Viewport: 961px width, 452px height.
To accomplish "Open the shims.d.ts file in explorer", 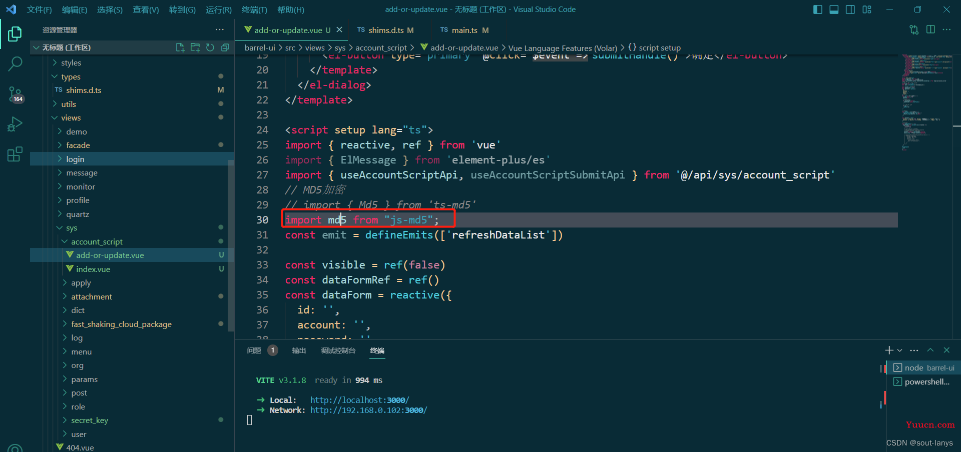I will point(84,90).
